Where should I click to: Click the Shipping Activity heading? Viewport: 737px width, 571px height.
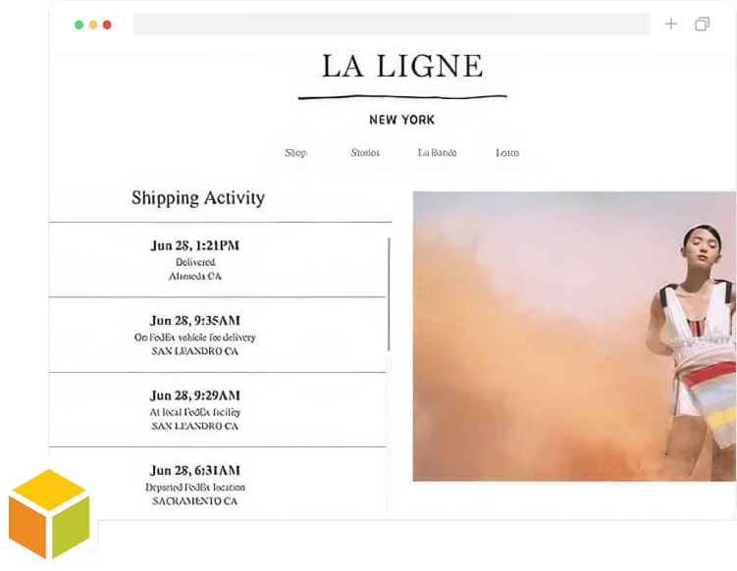click(x=198, y=198)
